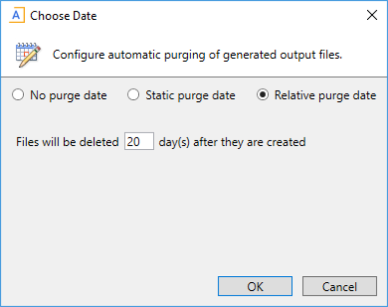Close the Choose Date dialog

pos(372,15)
